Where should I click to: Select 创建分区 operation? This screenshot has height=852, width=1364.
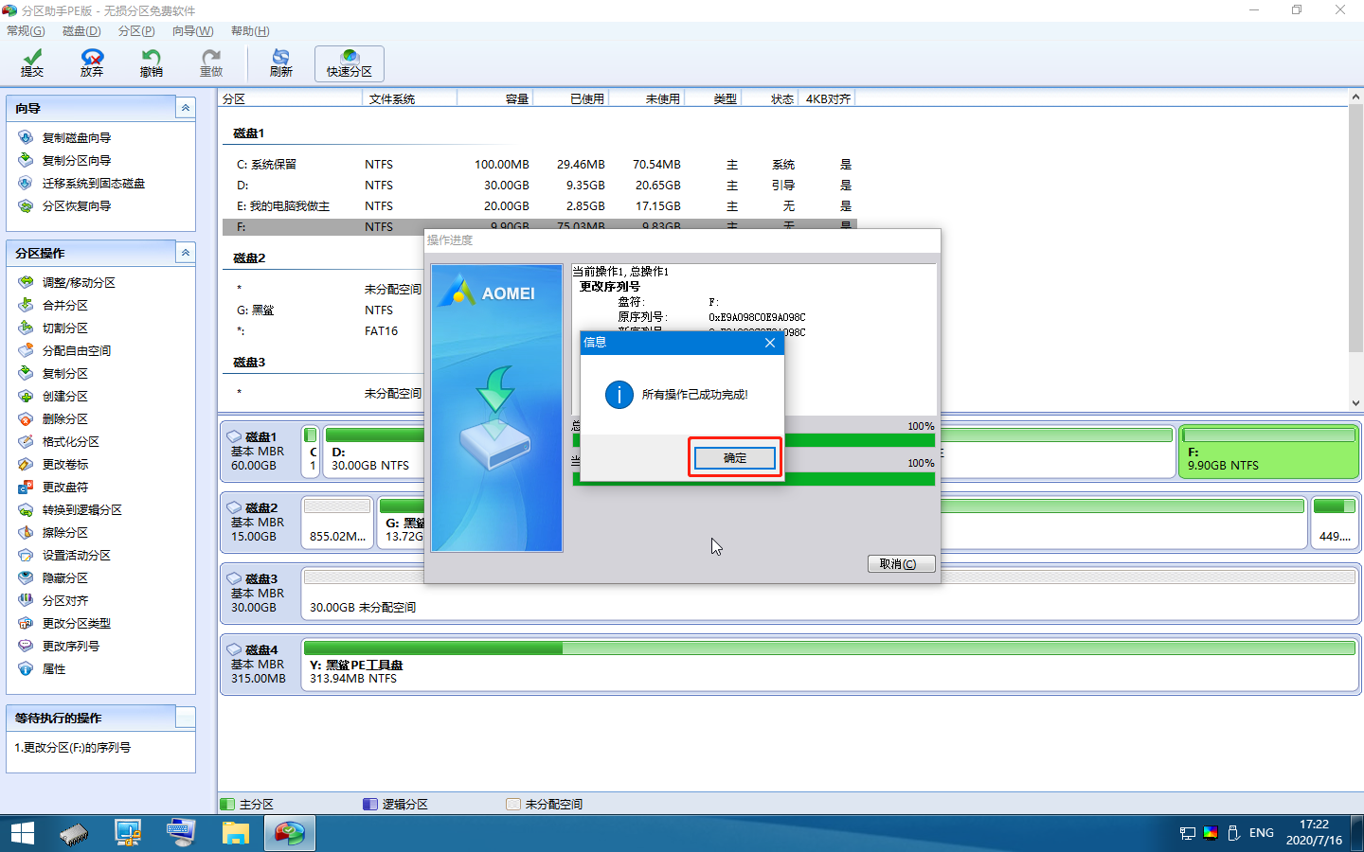coord(64,396)
